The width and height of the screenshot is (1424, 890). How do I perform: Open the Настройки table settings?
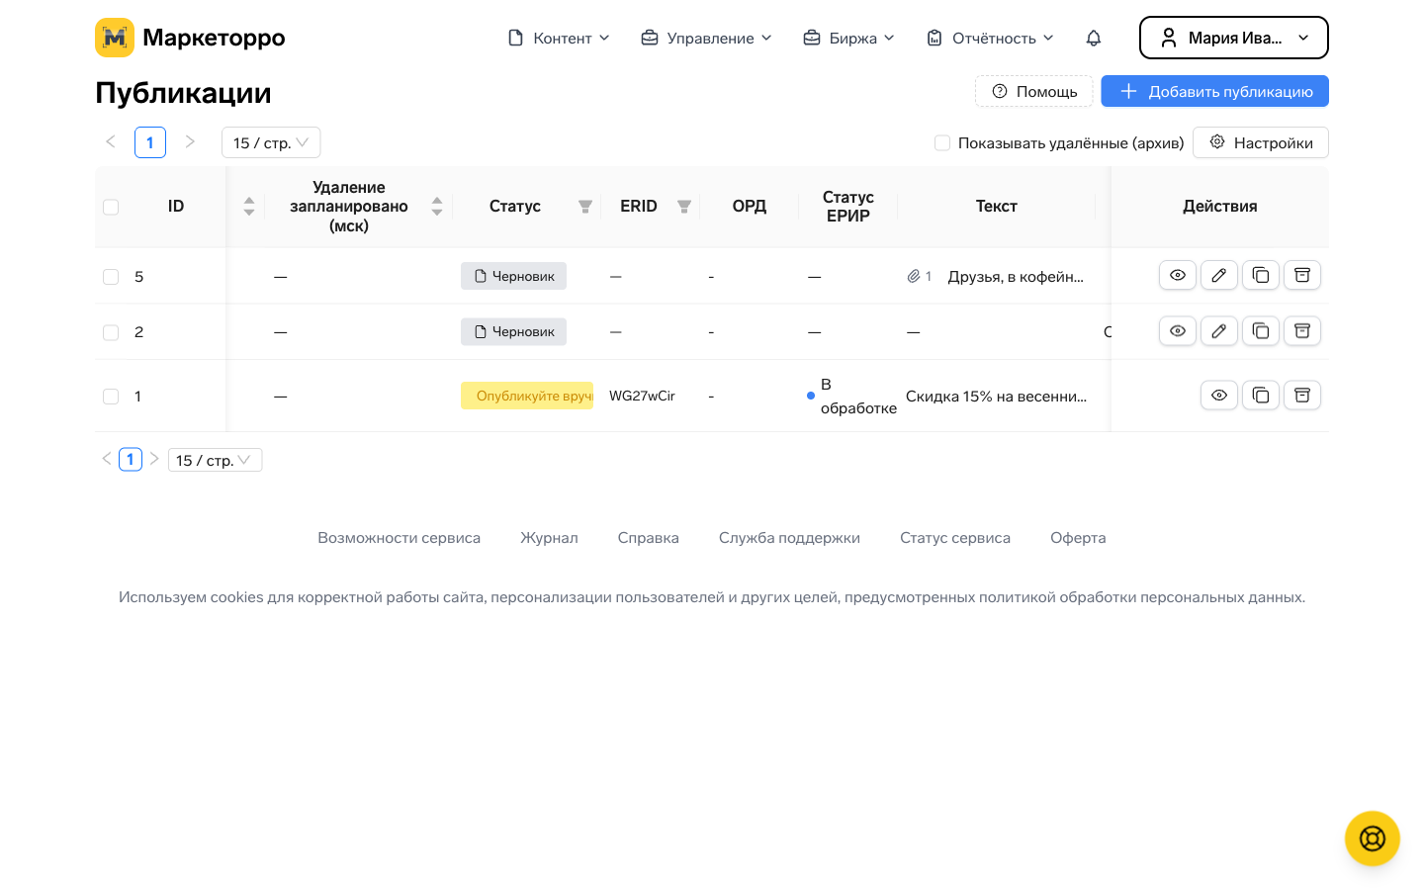[x=1261, y=142]
